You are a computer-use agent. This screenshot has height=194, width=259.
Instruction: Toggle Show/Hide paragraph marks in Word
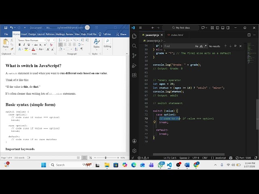[82, 49]
